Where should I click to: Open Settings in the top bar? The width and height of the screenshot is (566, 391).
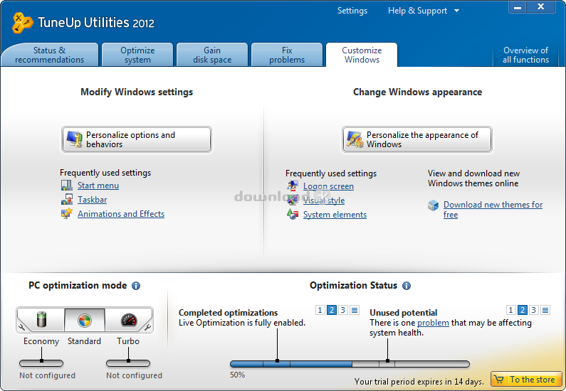click(x=352, y=11)
